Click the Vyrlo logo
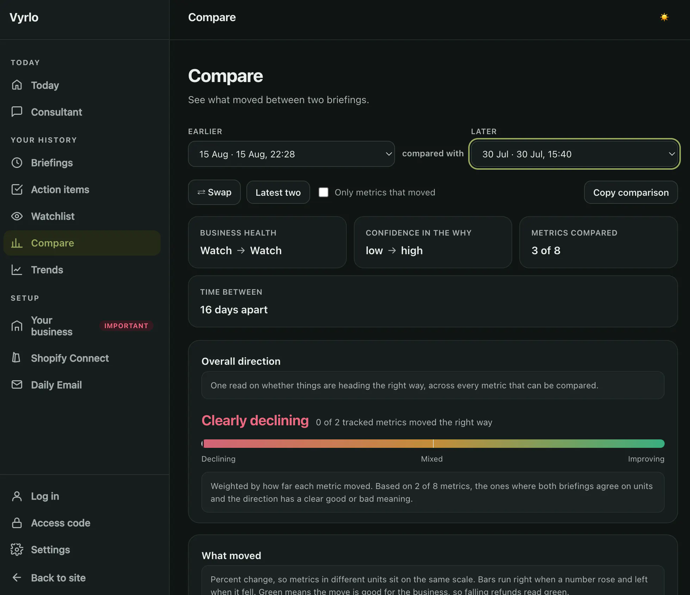Screen dimensions: 690x595 [x=24, y=17]
